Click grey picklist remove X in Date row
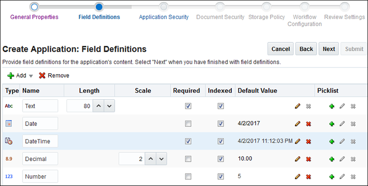The height and width of the screenshot is (186, 368). click(x=353, y=124)
